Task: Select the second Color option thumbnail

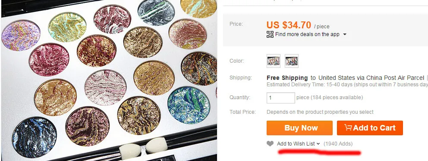Action: [x=292, y=61]
